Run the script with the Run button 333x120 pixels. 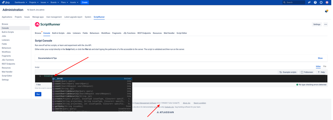pos(38,94)
